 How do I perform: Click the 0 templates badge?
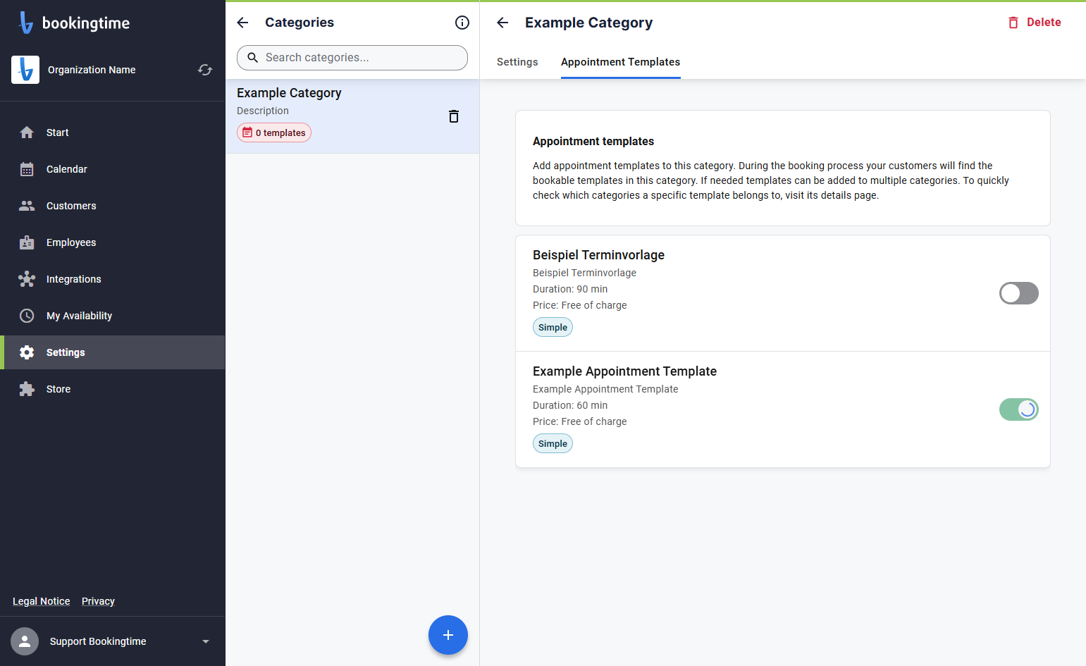pyautogui.click(x=274, y=132)
